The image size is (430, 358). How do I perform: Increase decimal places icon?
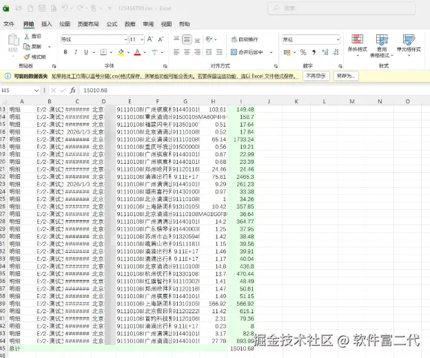click(x=325, y=52)
